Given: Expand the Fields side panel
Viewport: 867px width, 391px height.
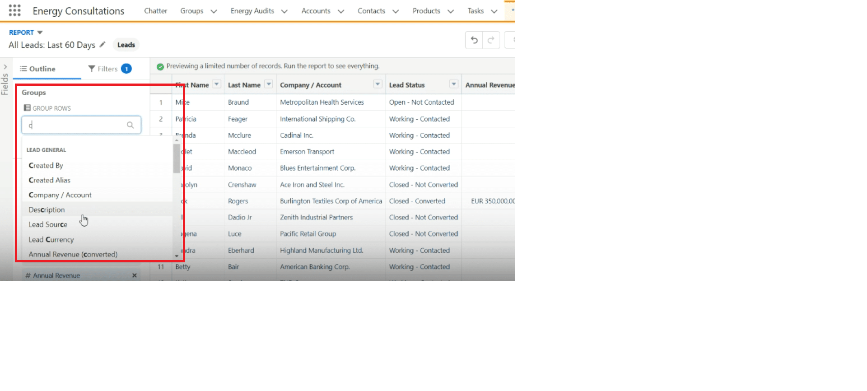Looking at the screenshot, I should tap(5, 67).
